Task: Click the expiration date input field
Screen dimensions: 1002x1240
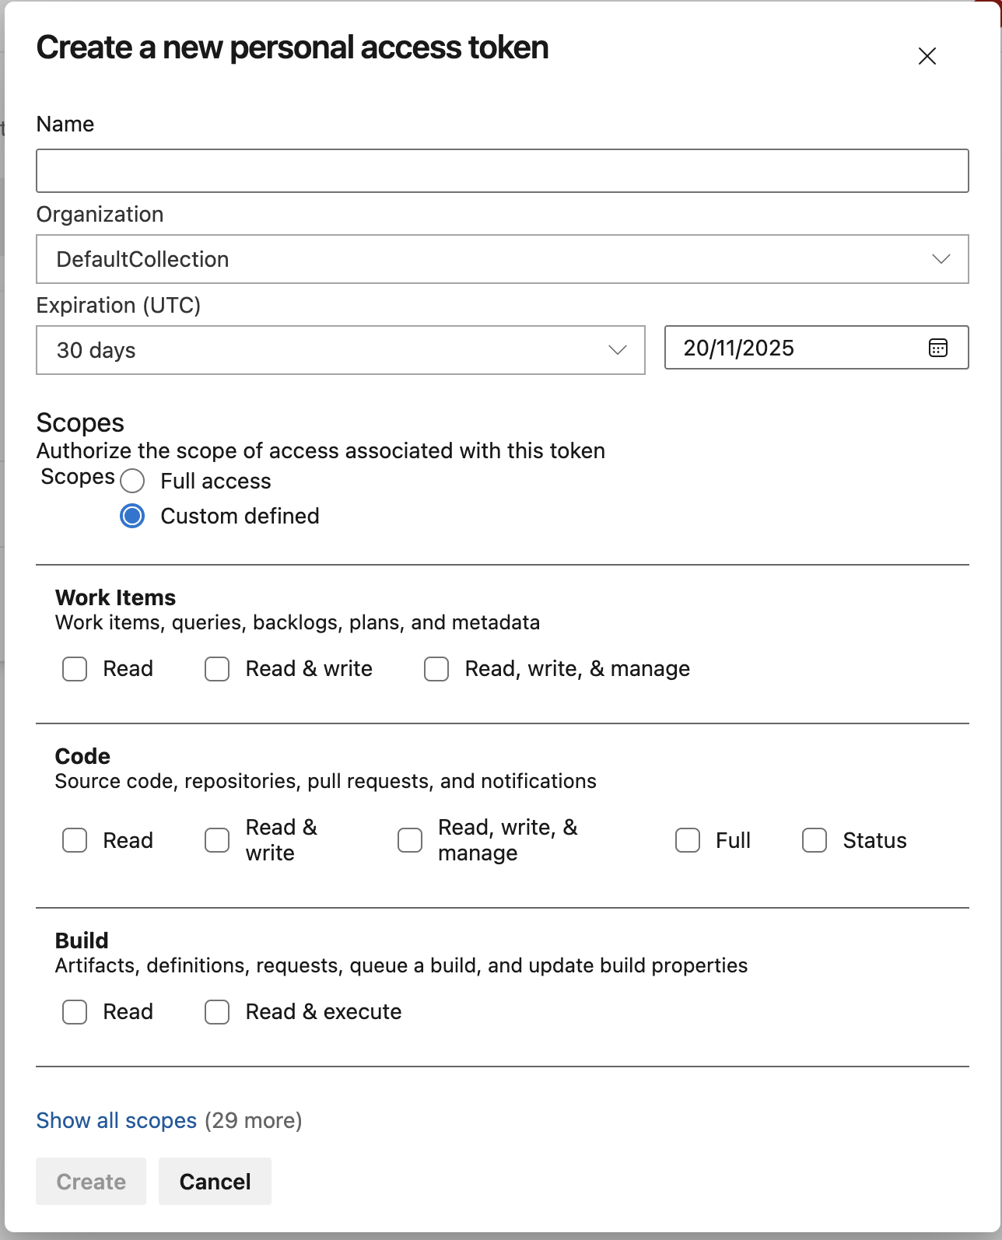Action: pyautogui.click(x=794, y=348)
